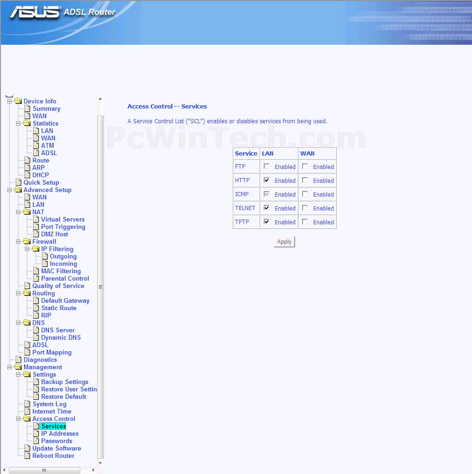Enable ICMP service on WAN

(x=305, y=194)
